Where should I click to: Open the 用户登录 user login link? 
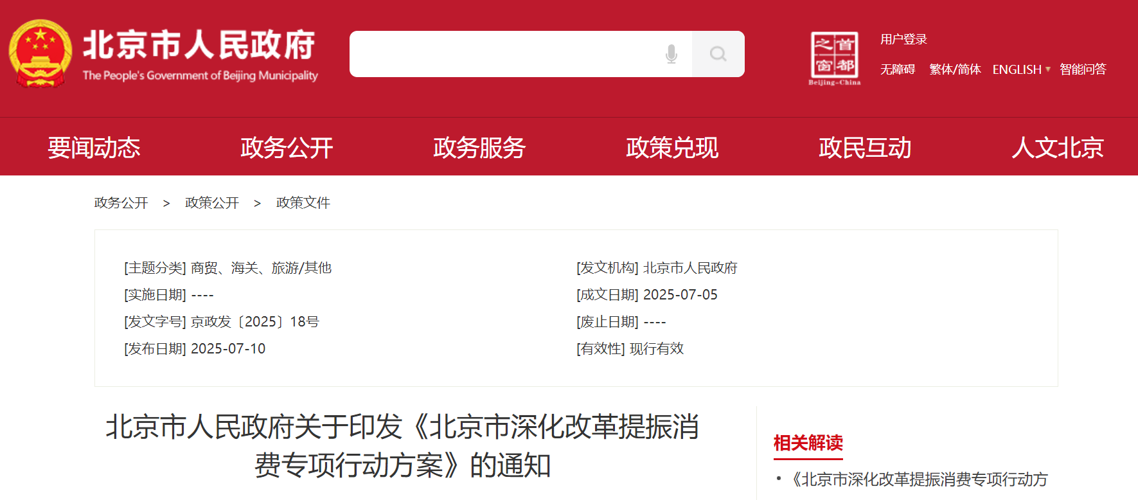pyautogui.click(x=903, y=39)
